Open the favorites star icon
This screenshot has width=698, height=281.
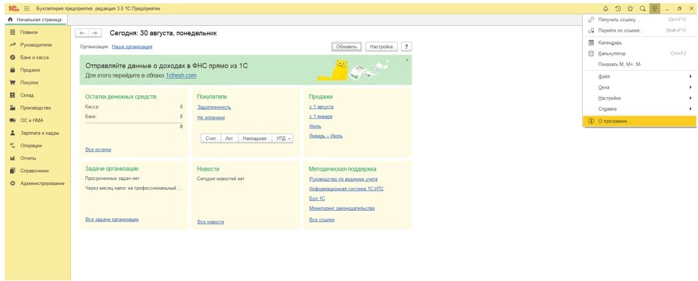pos(630,9)
